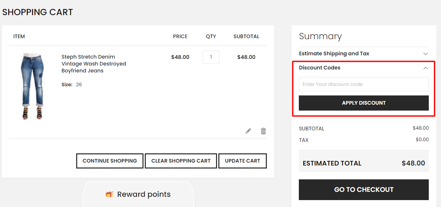Click the jeans product thumbnail image
The image size is (441, 207).
33,86
